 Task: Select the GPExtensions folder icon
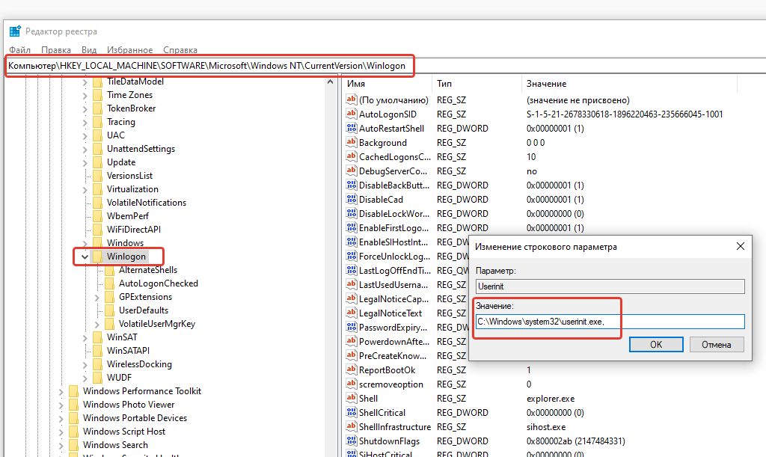tap(109, 297)
